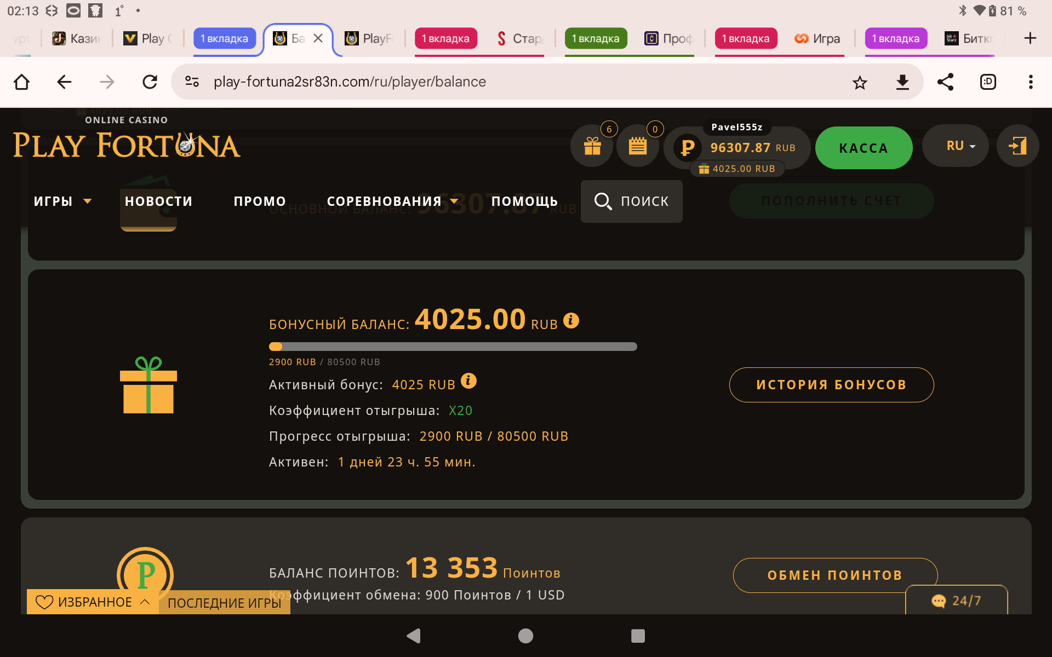Expand the СОРЕВНОВАНИЯ menu dropdown
The image size is (1052, 657).
tap(392, 201)
